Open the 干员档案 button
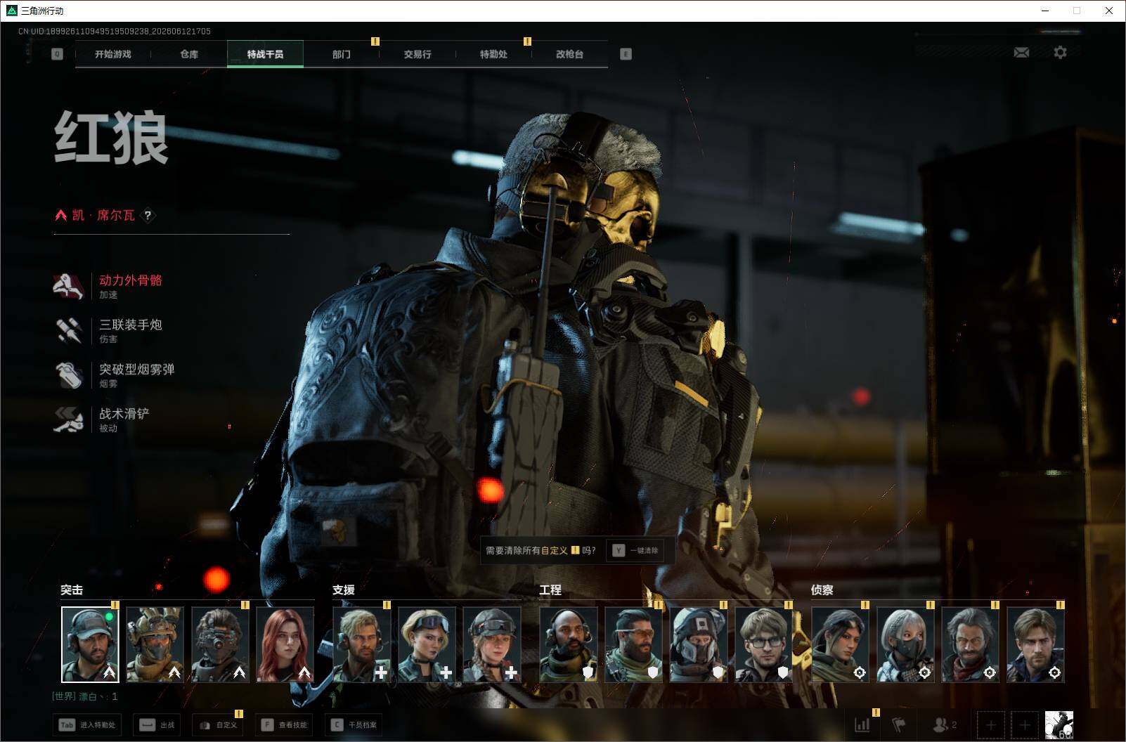Screen dimensions: 1126x742 (x=354, y=725)
